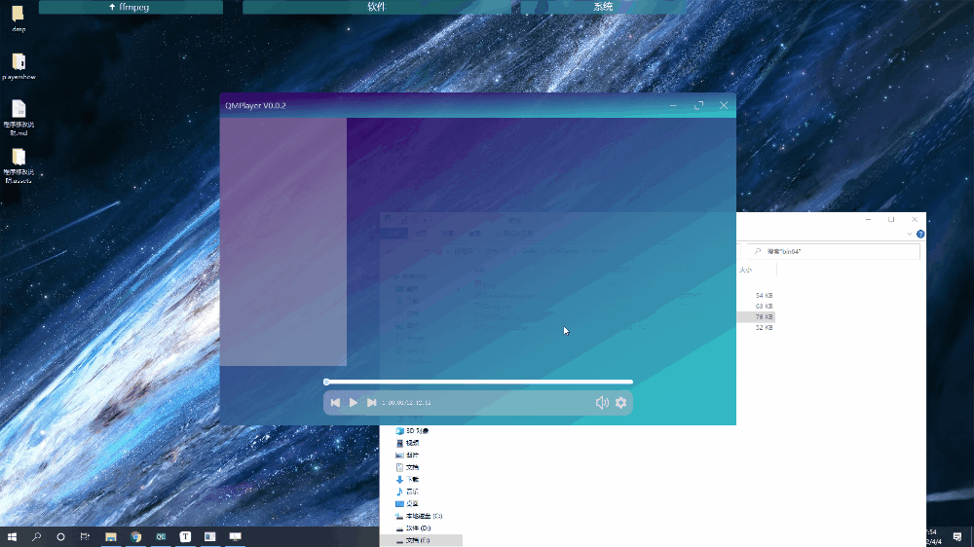Open Cortana circle on taskbar

coord(60,536)
